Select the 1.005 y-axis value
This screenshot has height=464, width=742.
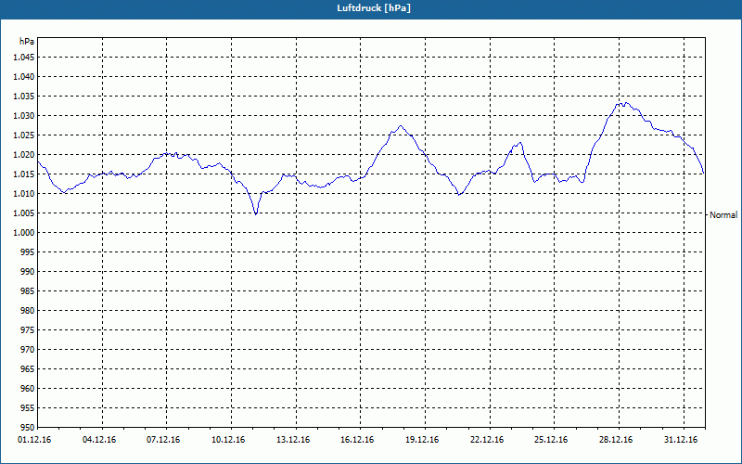(24, 213)
